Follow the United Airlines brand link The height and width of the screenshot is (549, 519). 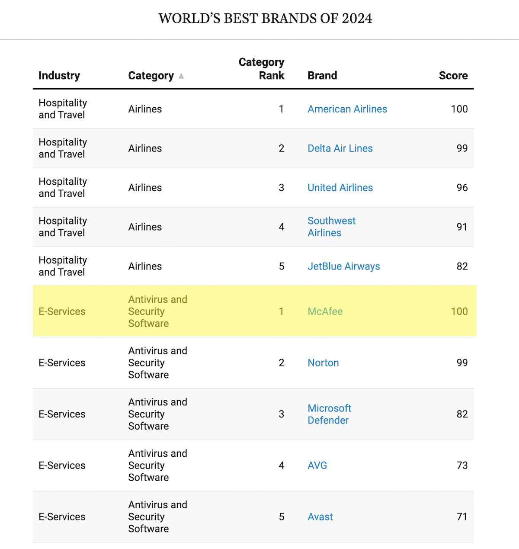coord(340,188)
